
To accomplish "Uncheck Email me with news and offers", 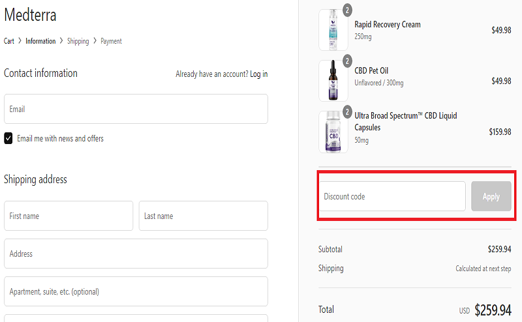I will (x=8, y=138).
